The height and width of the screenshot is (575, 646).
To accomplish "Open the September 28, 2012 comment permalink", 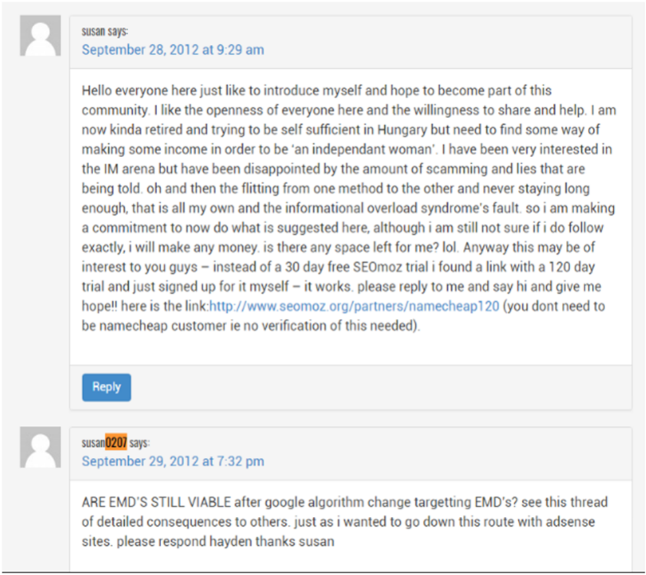I will [x=172, y=50].
